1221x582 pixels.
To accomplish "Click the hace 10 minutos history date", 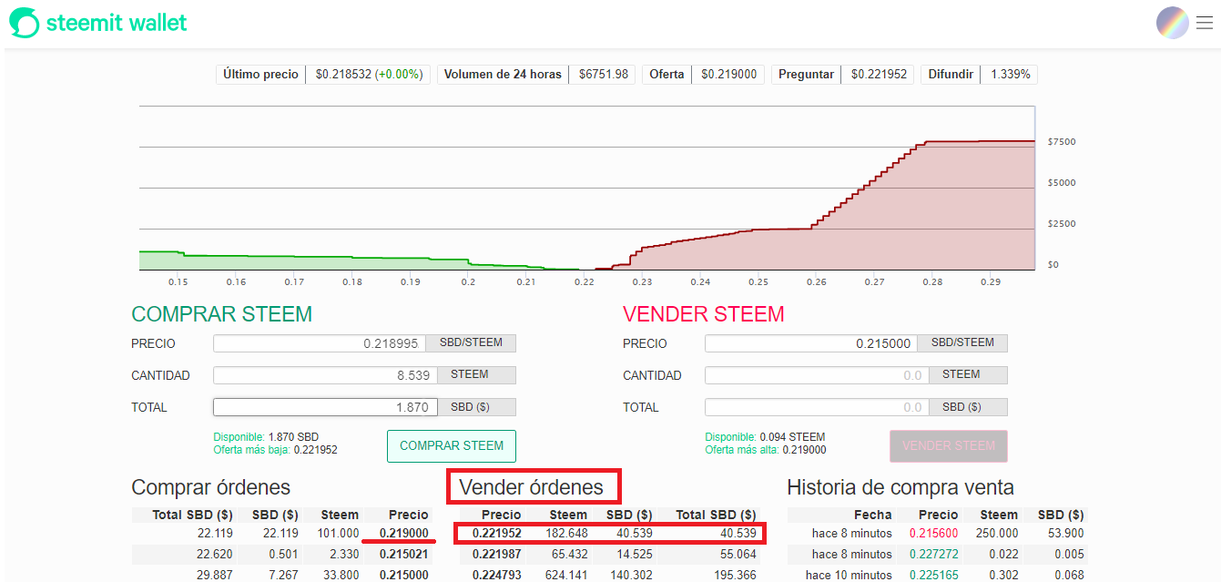I will [849, 575].
